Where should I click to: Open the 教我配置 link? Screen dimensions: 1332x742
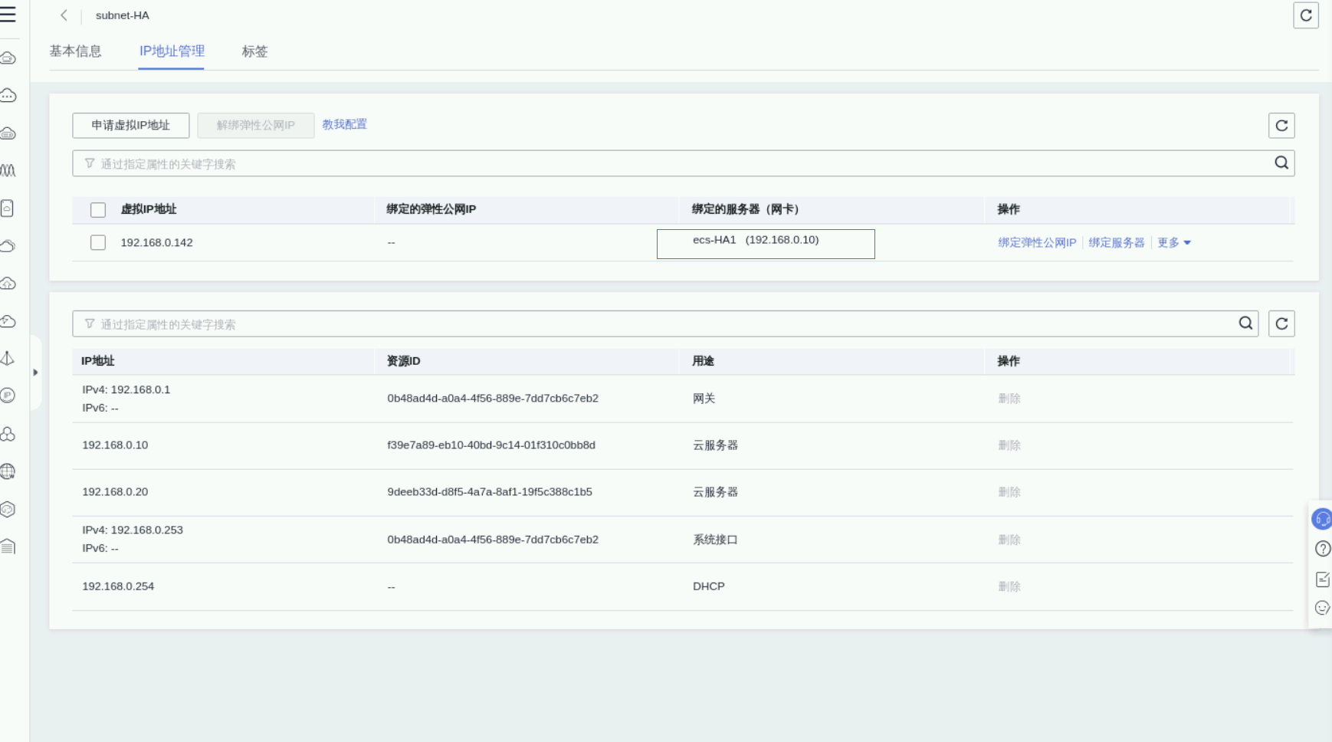click(344, 124)
